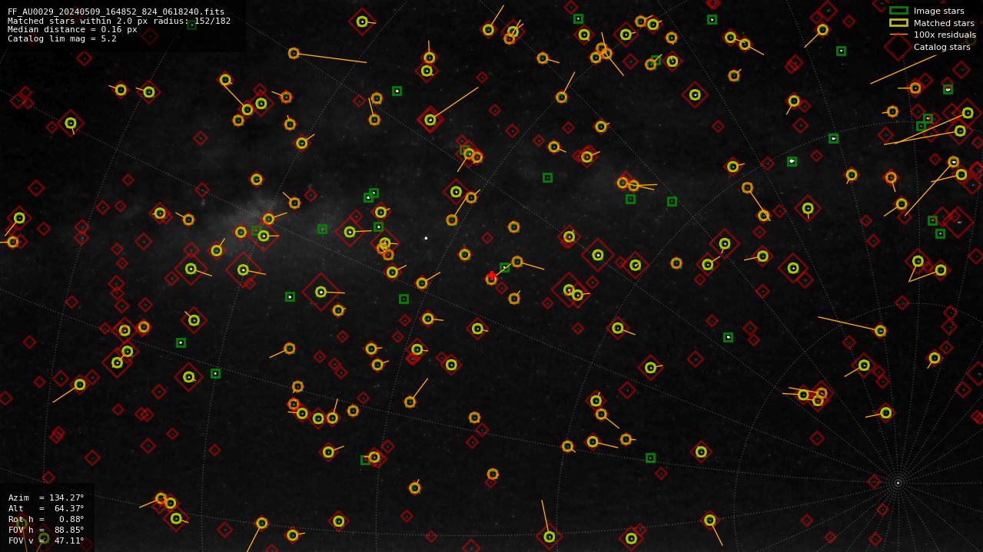Viewport: 983px width, 552px height.
Task: Click the yellow Matched stars legend box
Action: click(898, 23)
